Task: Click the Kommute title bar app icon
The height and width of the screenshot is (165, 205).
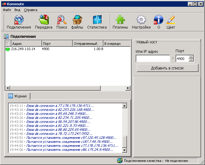Action: coord(4,4)
